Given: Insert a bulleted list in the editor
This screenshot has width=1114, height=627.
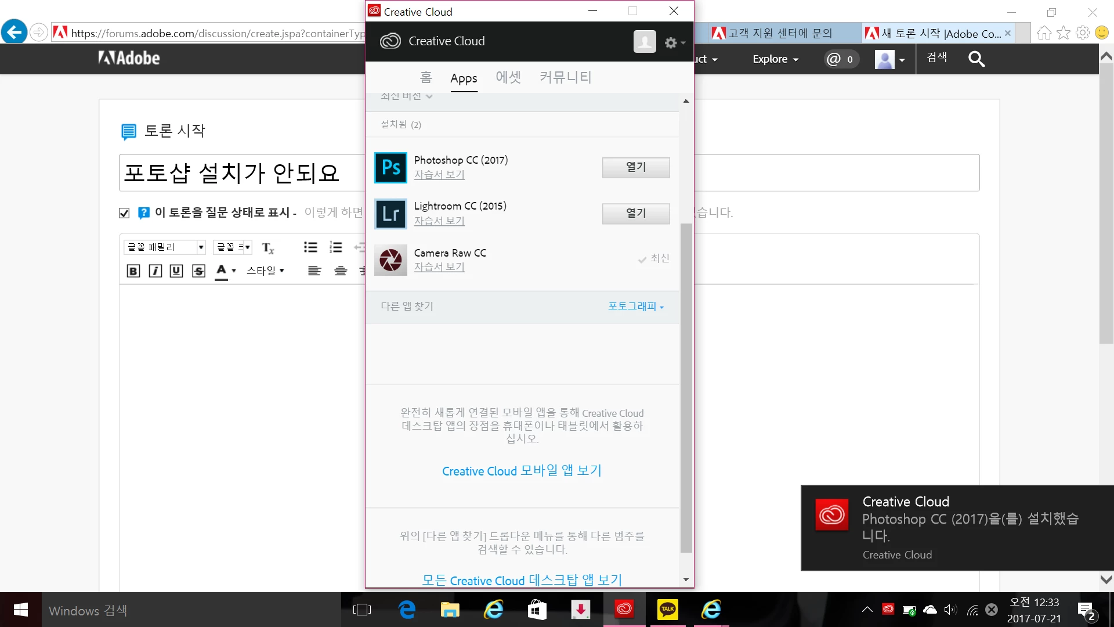Looking at the screenshot, I should point(310,247).
